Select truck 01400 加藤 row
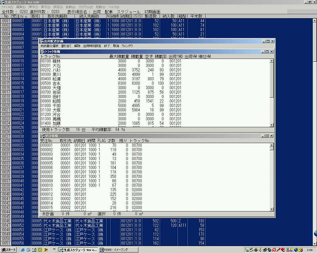 155,123
